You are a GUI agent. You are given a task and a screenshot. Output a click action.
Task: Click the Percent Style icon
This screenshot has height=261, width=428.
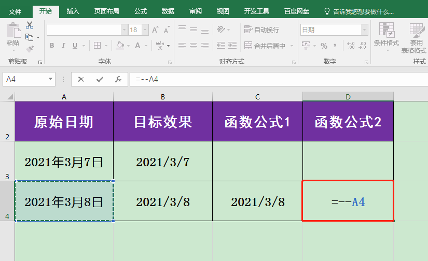tap(324, 46)
